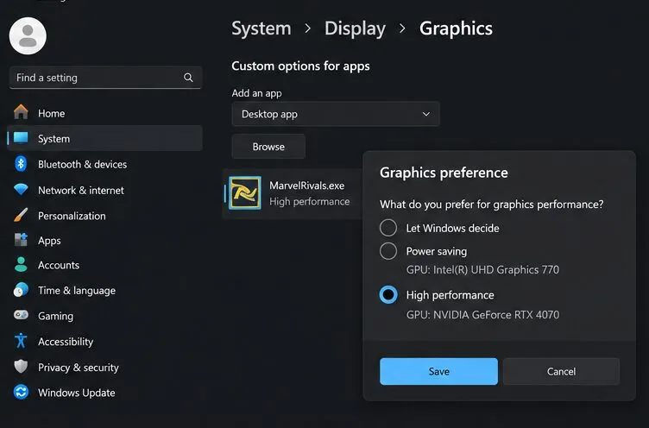Open Windows Update page
The height and width of the screenshot is (428, 649).
coord(105,393)
